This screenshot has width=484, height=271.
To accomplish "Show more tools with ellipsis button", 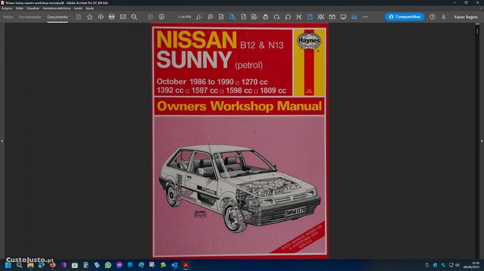I will click(x=365, y=17).
